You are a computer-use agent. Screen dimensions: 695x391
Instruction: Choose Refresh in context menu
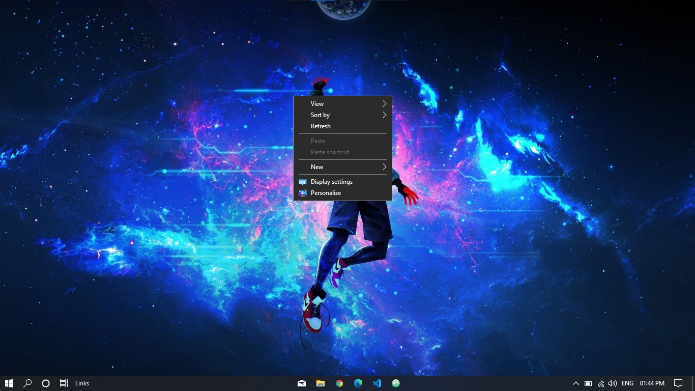point(342,126)
